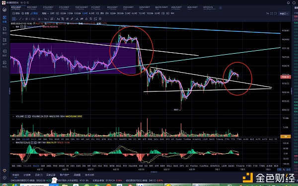Viewport: 298px width, 186px height.
Task: Open the fourth sidebar panel icon
Action: [4, 53]
